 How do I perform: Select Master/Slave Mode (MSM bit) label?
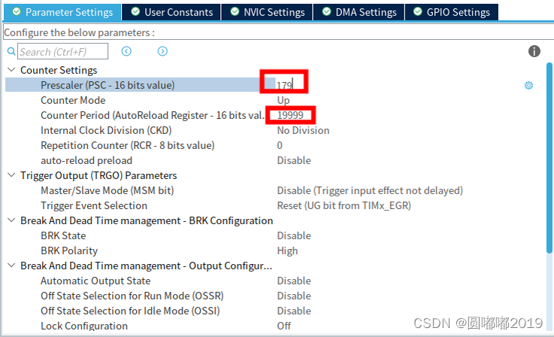tap(107, 190)
